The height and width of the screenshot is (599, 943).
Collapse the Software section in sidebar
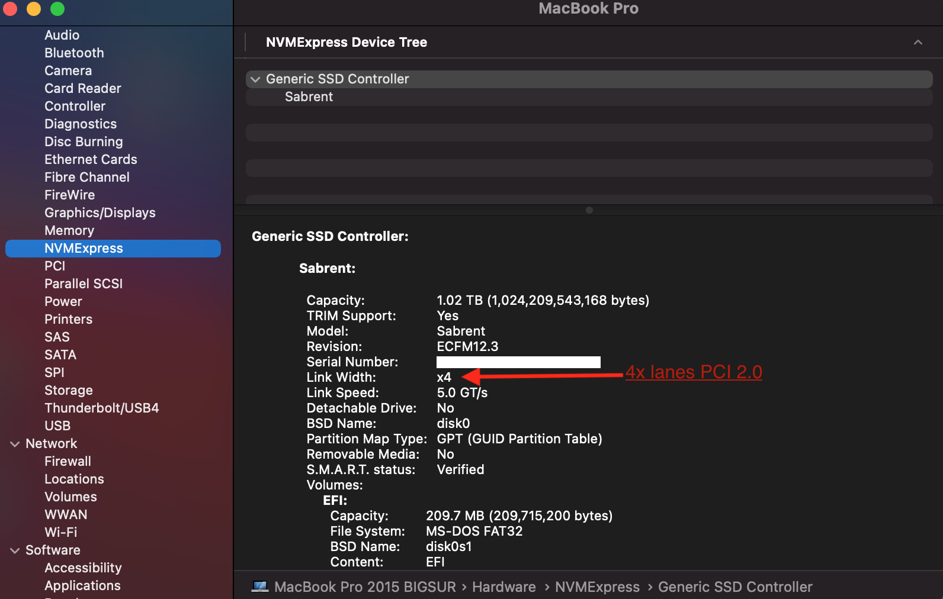(15, 550)
